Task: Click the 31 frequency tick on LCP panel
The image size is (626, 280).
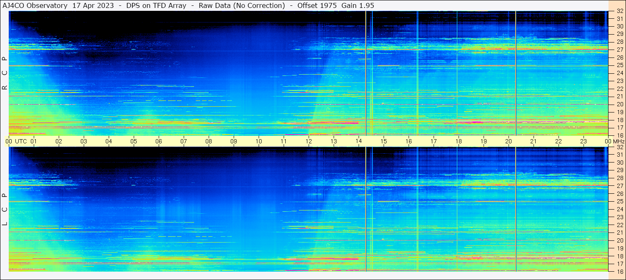Action: [619, 155]
